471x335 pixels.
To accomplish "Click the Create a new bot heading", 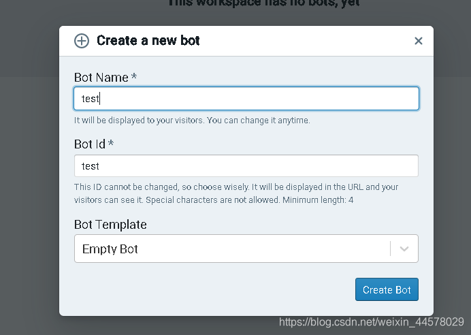I will [148, 41].
